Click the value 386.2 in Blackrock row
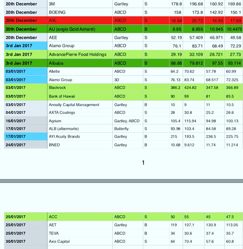This screenshot has height=249, width=243. coord(175,88)
